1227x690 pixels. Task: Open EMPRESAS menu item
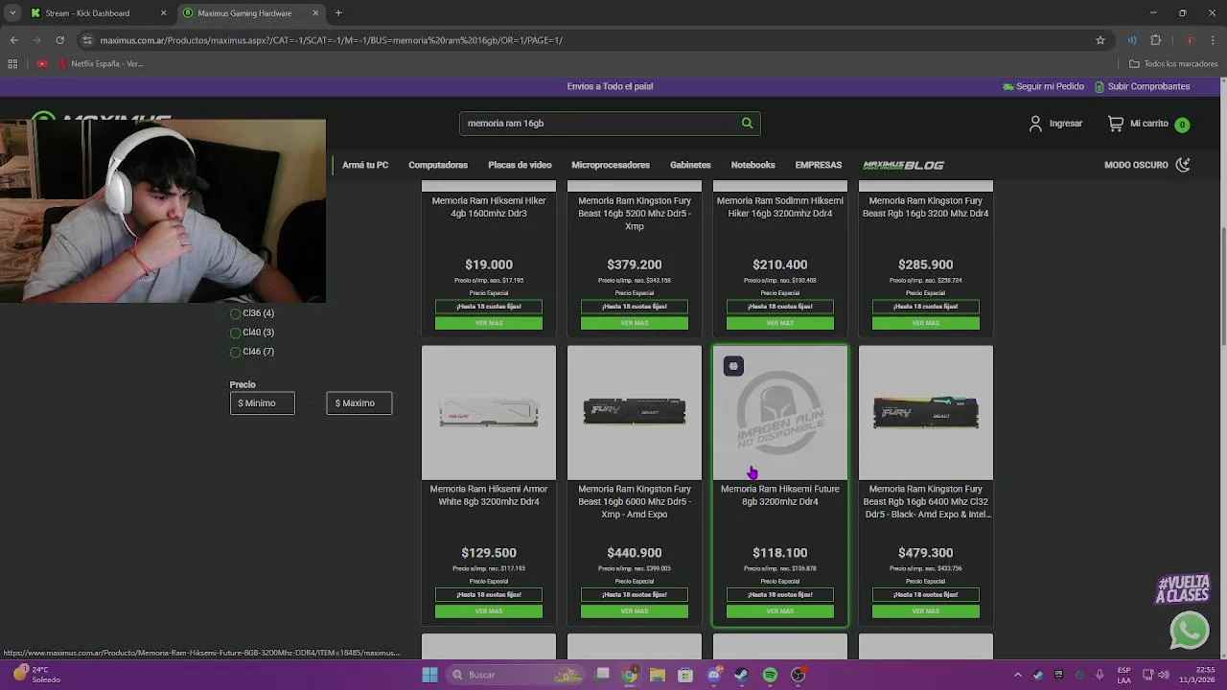click(x=818, y=165)
